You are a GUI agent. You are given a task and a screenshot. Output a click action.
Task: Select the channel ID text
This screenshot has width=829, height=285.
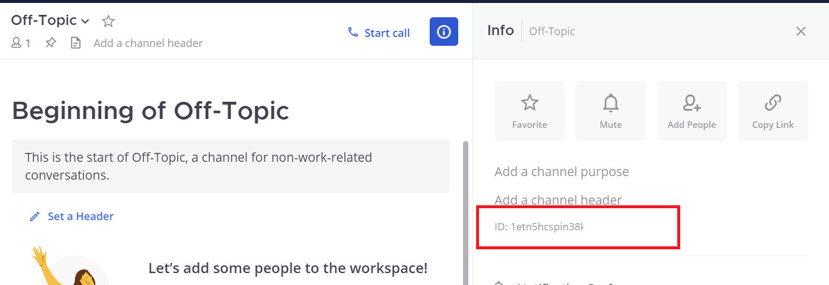[539, 227]
